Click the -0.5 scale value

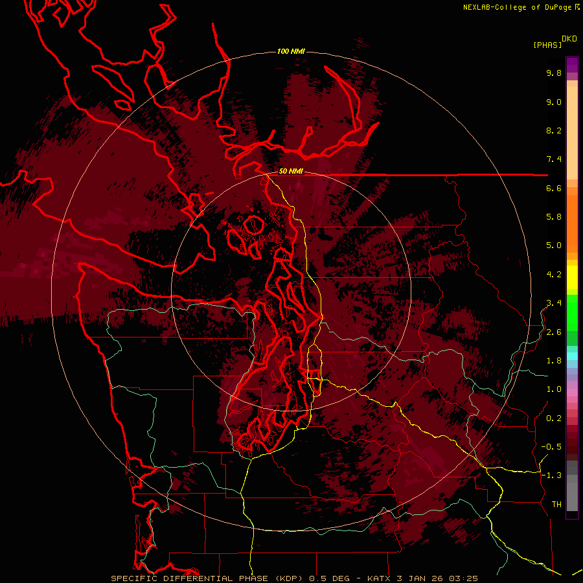[551, 447]
